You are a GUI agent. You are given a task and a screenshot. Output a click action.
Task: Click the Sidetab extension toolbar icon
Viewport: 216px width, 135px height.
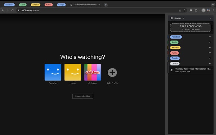[191, 10]
